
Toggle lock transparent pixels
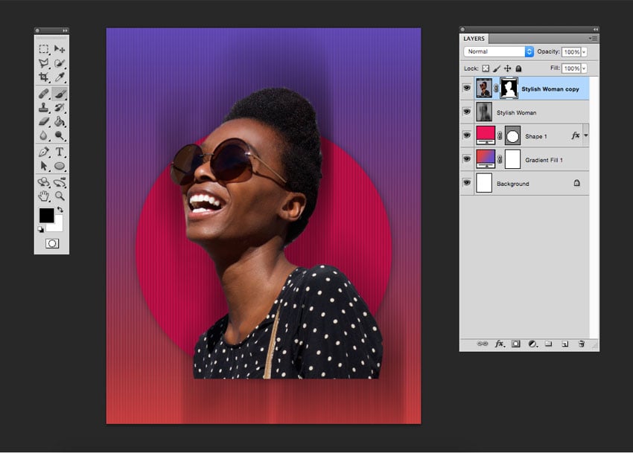pyautogui.click(x=486, y=68)
